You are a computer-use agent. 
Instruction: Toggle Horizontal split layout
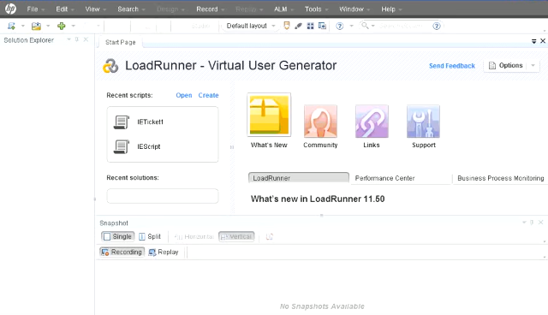[x=194, y=236]
